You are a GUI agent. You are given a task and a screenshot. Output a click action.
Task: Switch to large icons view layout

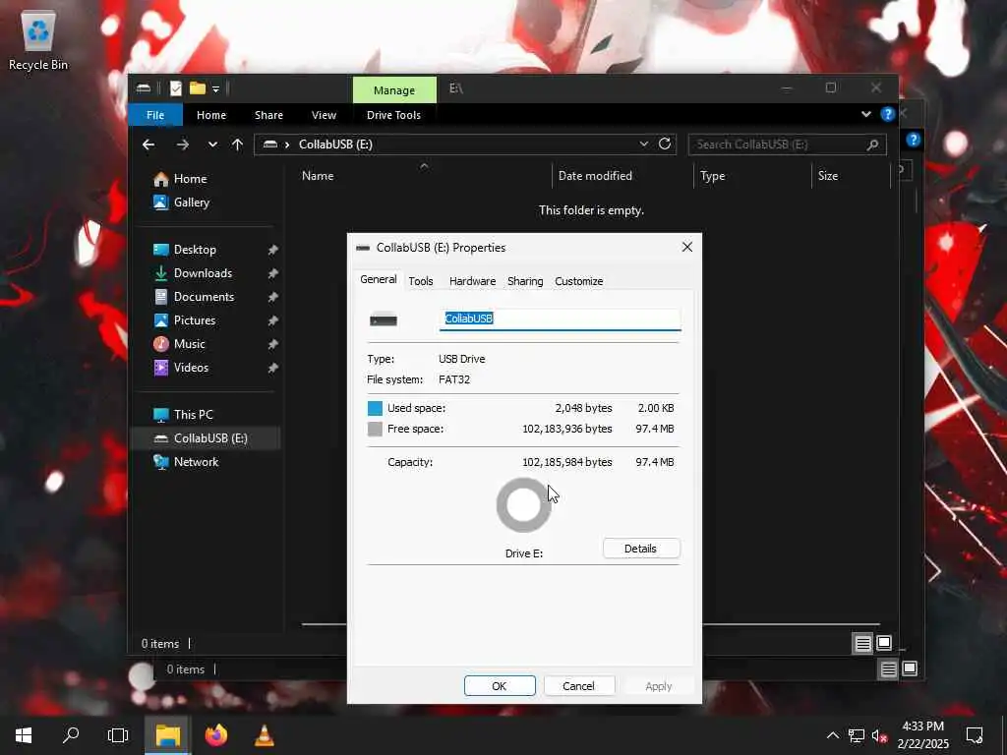[884, 643]
